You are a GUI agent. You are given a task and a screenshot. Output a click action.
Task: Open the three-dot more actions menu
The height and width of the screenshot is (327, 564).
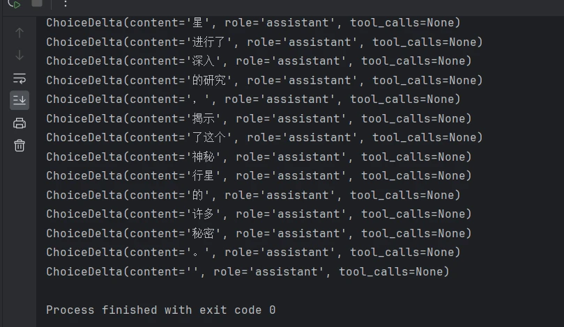click(x=65, y=3)
